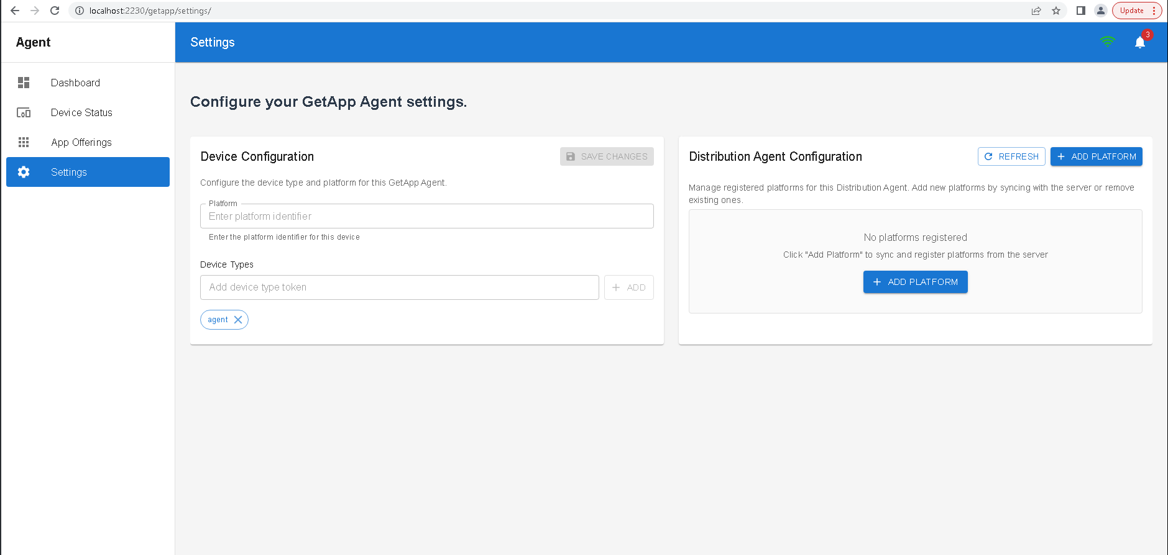The image size is (1168, 555).
Task: Click the Settings page title
Action: (x=213, y=42)
